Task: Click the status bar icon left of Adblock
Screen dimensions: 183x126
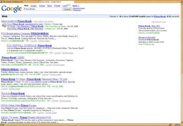Action: tap(170, 125)
